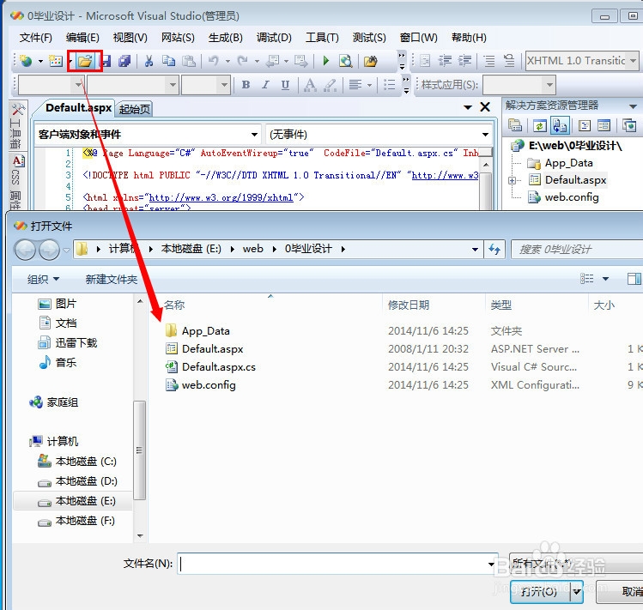Click the View in Browser magnifier icon
The height and width of the screenshot is (610, 643).
[346, 62]
